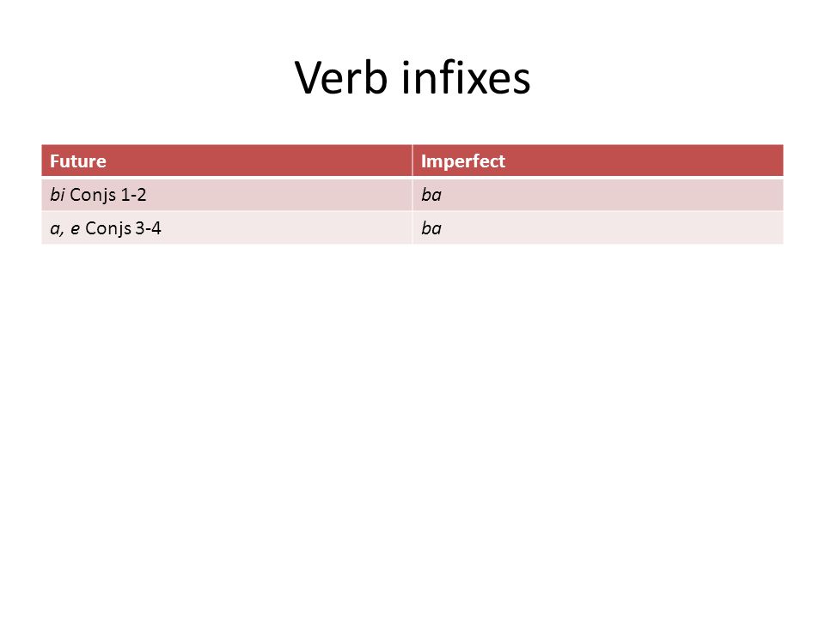The height and width of the screenshot is (618, 825).
Task: Click the blank slide area below the table
Action: coord(412,421)
